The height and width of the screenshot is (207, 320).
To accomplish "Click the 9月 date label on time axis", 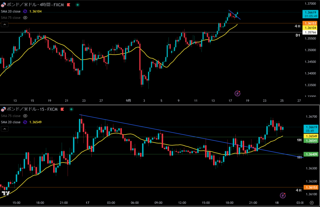I will (128, 101).
